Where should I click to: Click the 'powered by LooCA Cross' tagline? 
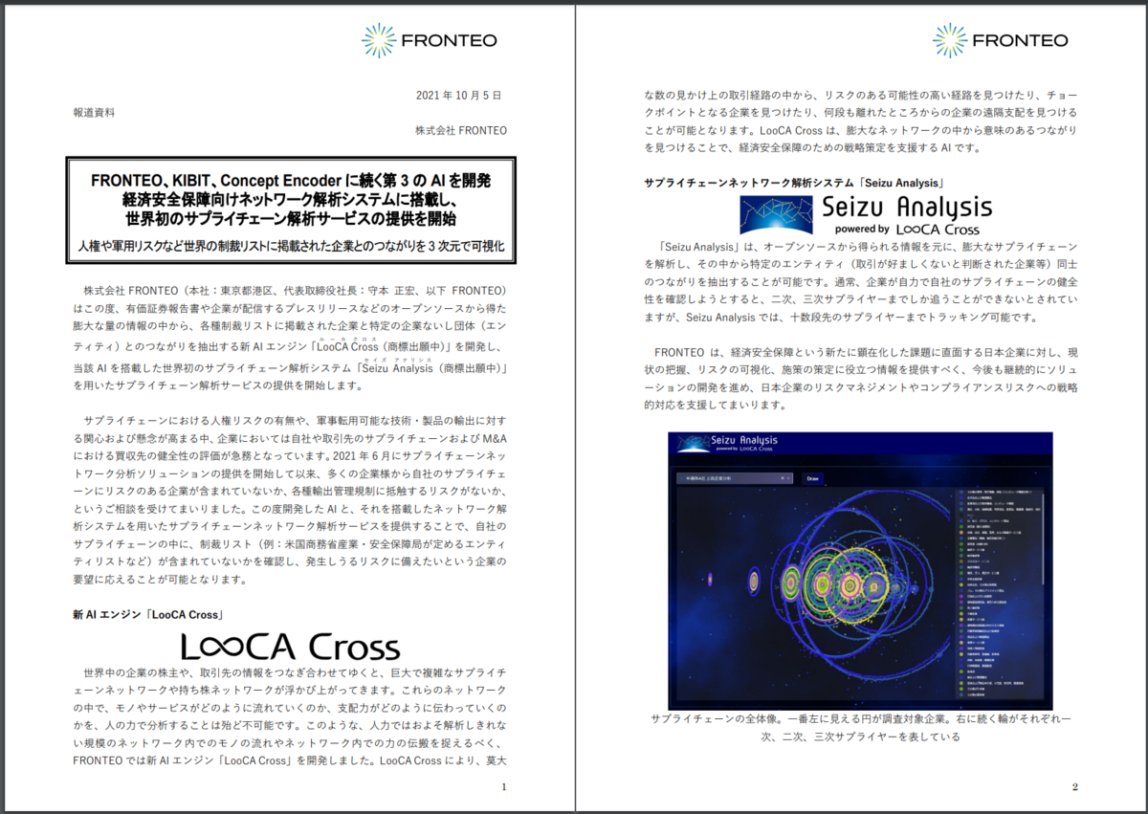tap(907, 230)
